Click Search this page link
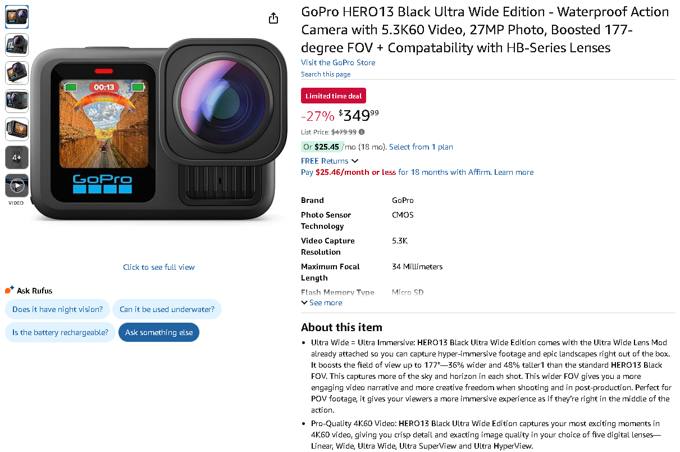Screen dimensions: 680x452 (326, 74)
